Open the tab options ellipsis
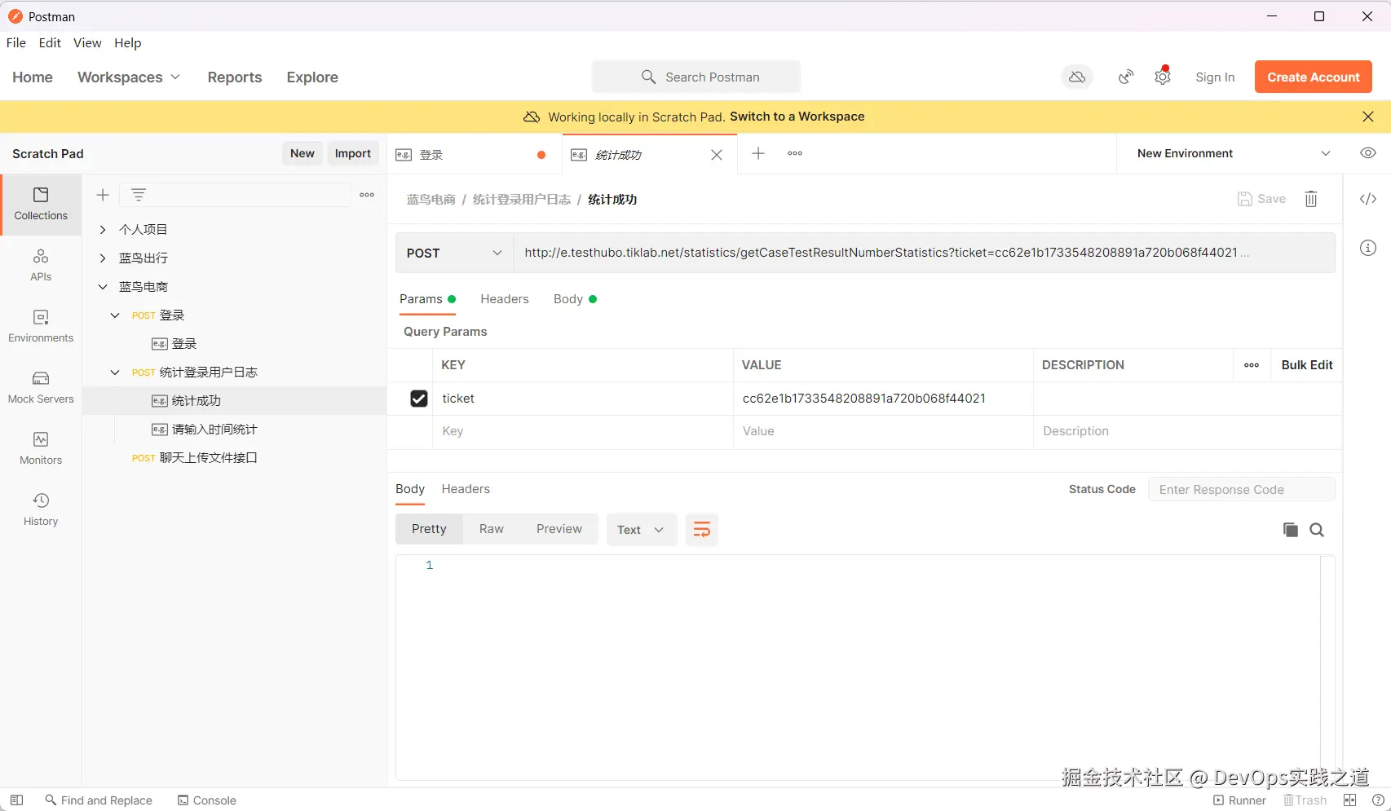The height and width of the screenshot is (811, 1391). pyautogui.click(x=795, y=153)
